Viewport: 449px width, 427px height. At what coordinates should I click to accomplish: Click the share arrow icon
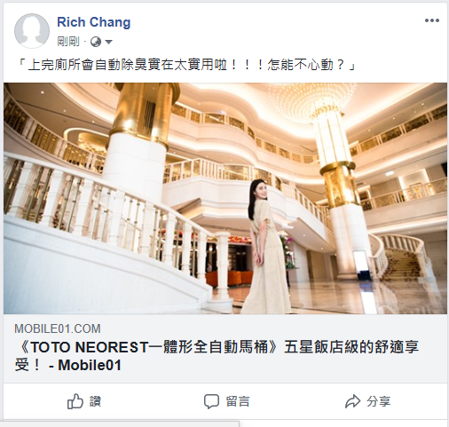(x=352, y=401)
